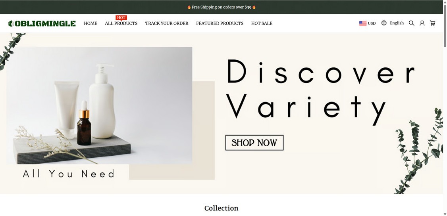447x216 pixels.
Task: Open FEATURED PRODUCTS navigation link
Action: pos(220,23)
